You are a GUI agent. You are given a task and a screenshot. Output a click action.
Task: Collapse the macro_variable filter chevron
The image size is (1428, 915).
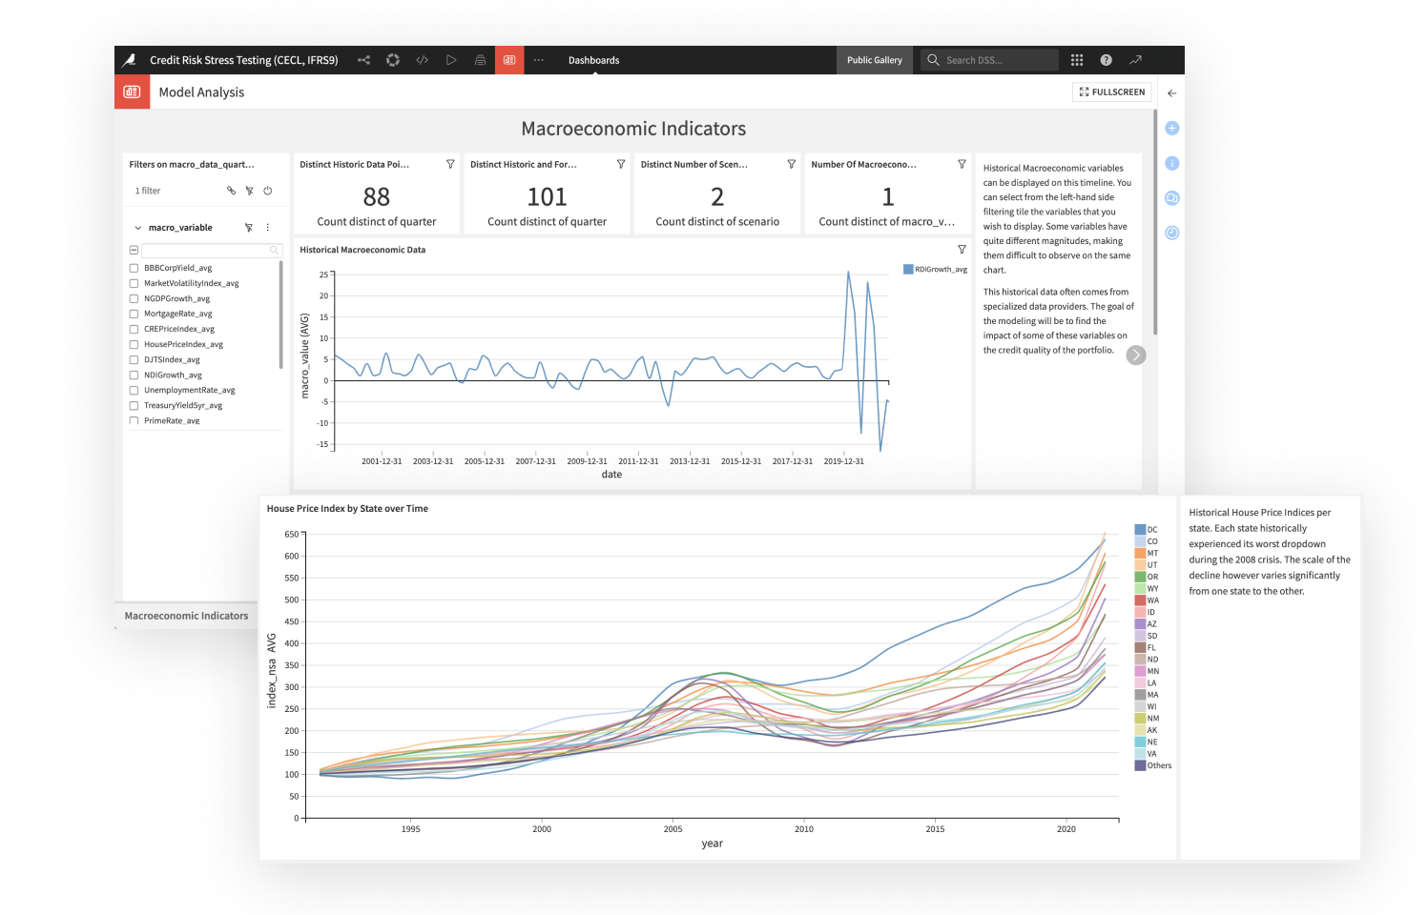(x=138, y=228)
